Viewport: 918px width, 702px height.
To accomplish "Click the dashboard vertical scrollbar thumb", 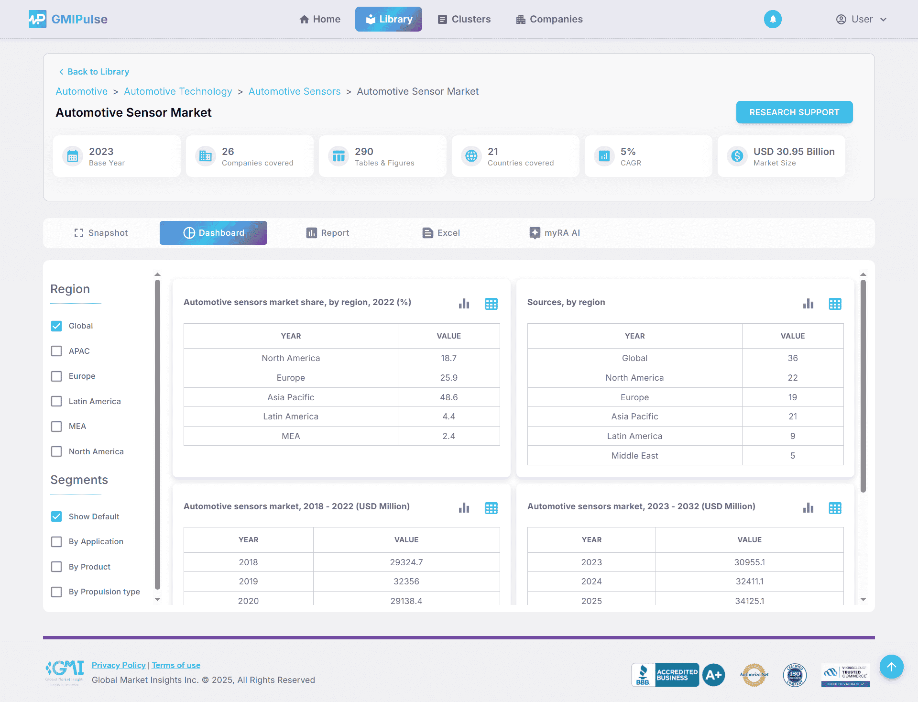I will 863,385.
